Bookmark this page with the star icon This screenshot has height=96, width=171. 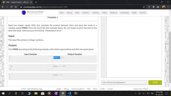pos(144,7)
